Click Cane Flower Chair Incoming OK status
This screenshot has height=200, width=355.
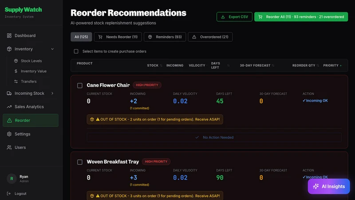[315, 100]
